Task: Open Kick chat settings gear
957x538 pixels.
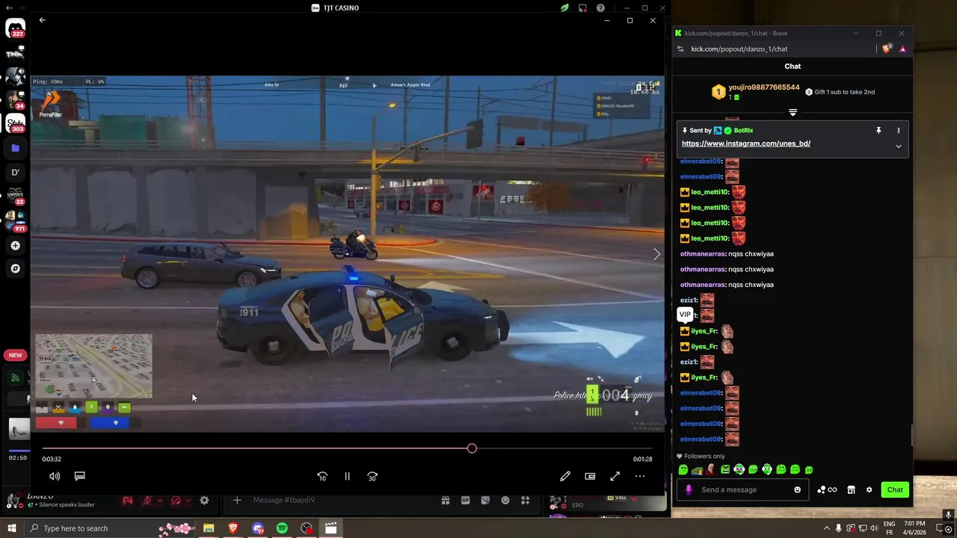Action: pos(869,490)
